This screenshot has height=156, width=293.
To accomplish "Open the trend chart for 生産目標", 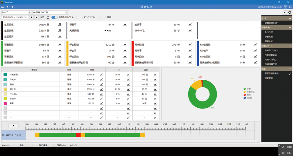I will point(60,25).
